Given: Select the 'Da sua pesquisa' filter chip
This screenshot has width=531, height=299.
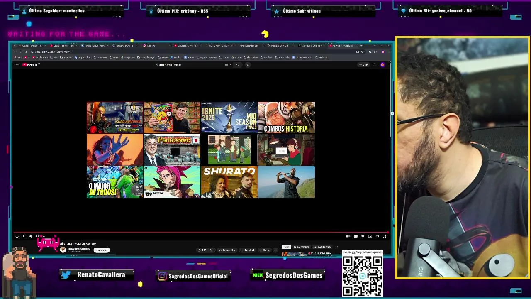Looking at the screenshot, I should tap(302, 247).
